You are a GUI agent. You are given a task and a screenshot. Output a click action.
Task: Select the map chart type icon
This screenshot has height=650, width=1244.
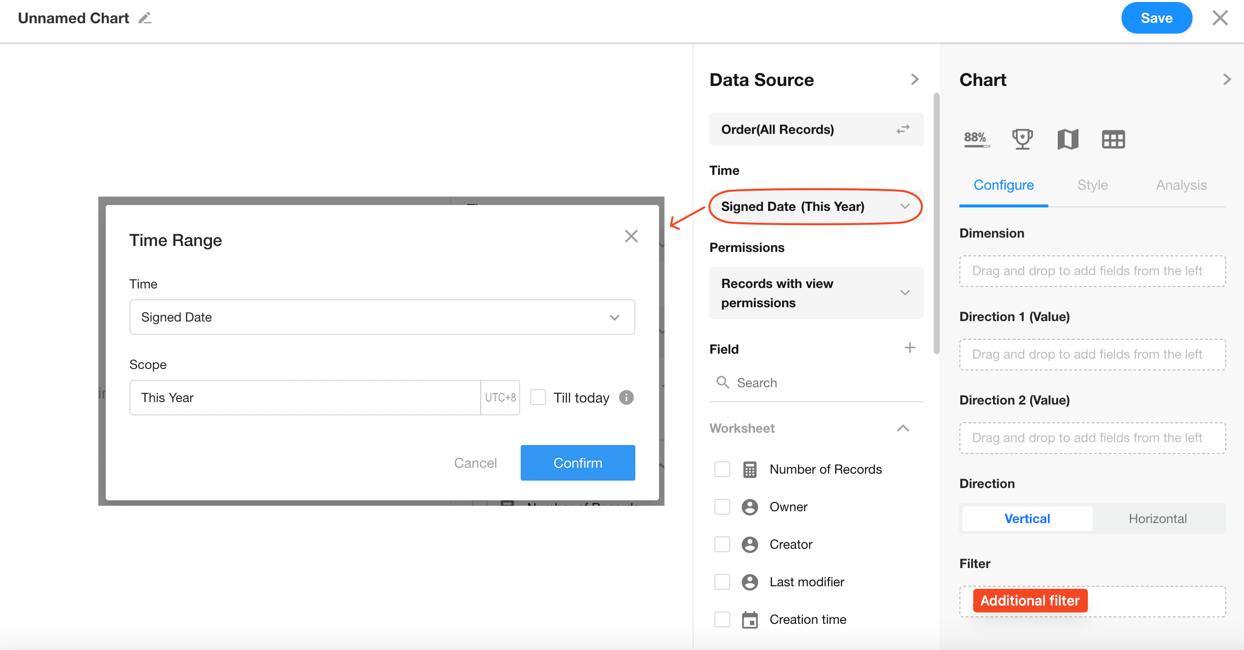1068,139
